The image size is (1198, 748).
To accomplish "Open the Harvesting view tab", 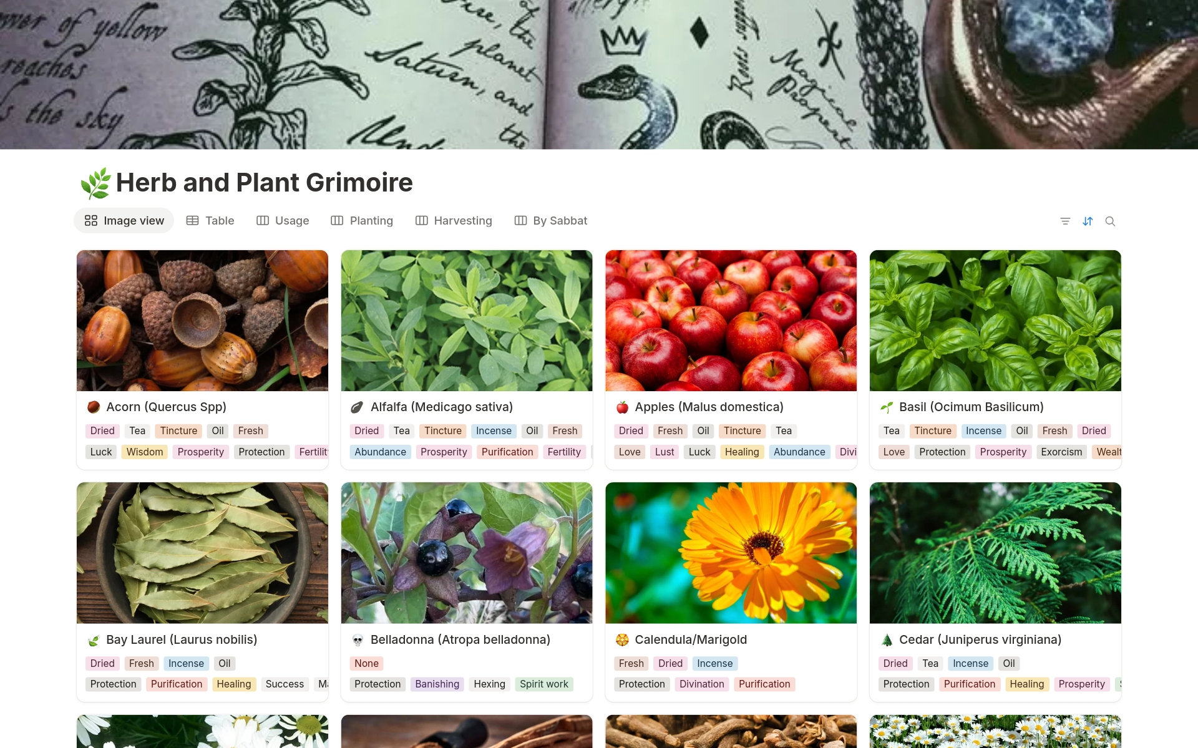I will coord(454,221).
